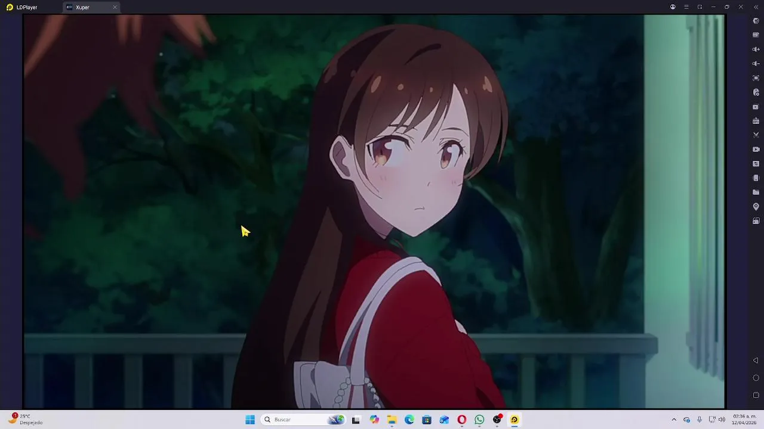Open LDPlayer settings gear in sidebar

756,21
